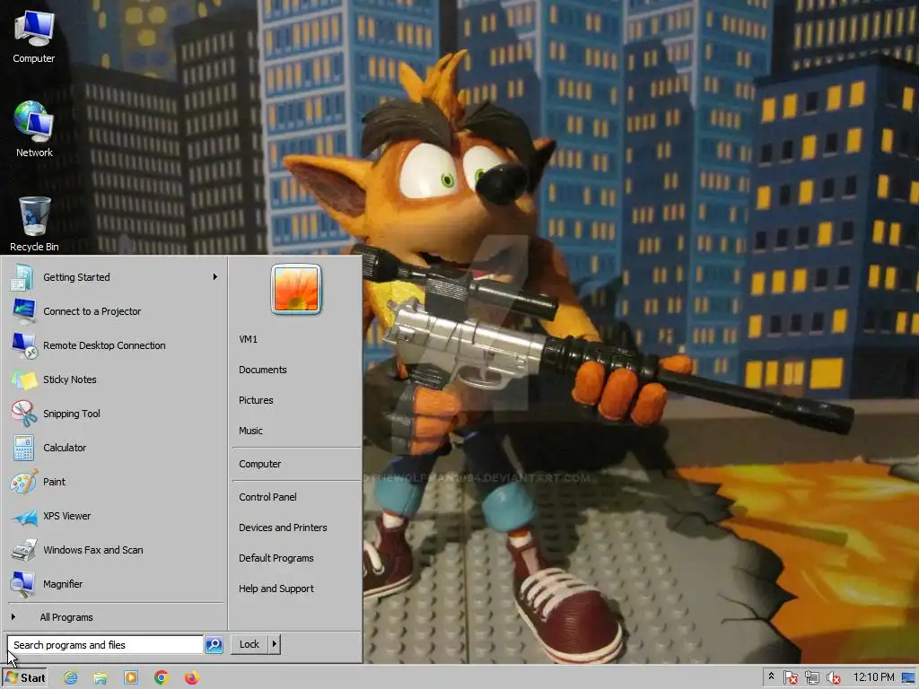This screenshot has height=689, width=919.
Task: Launch Remote Desktop Connection by its label
Action: click(104, 345)
